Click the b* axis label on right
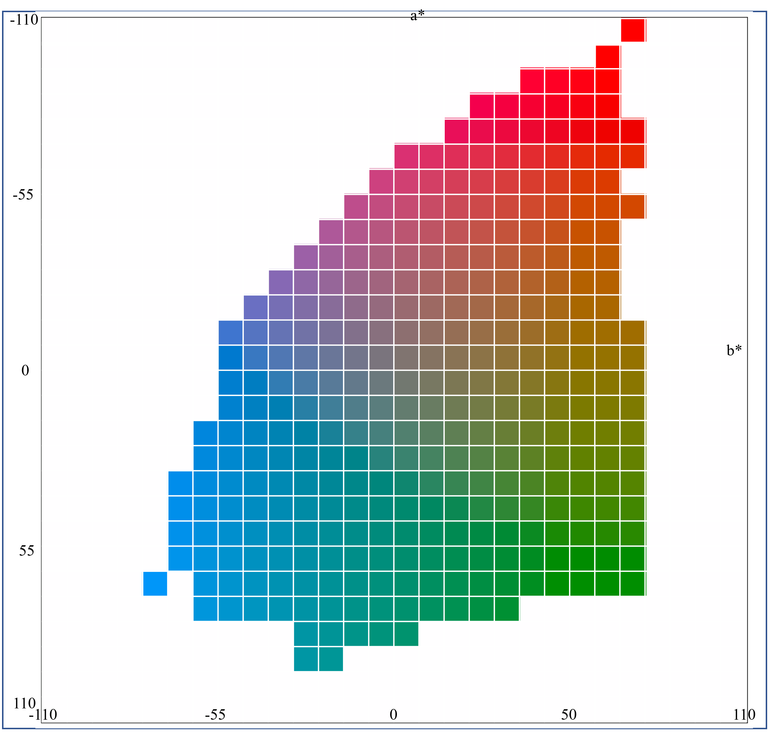This screenshot has width=775, height=733. point(734,351)
